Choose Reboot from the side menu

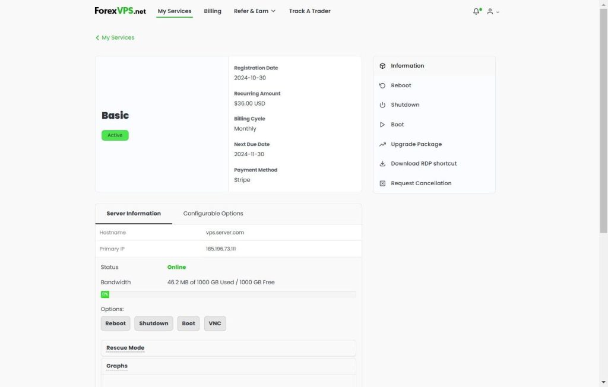point(434,85)
